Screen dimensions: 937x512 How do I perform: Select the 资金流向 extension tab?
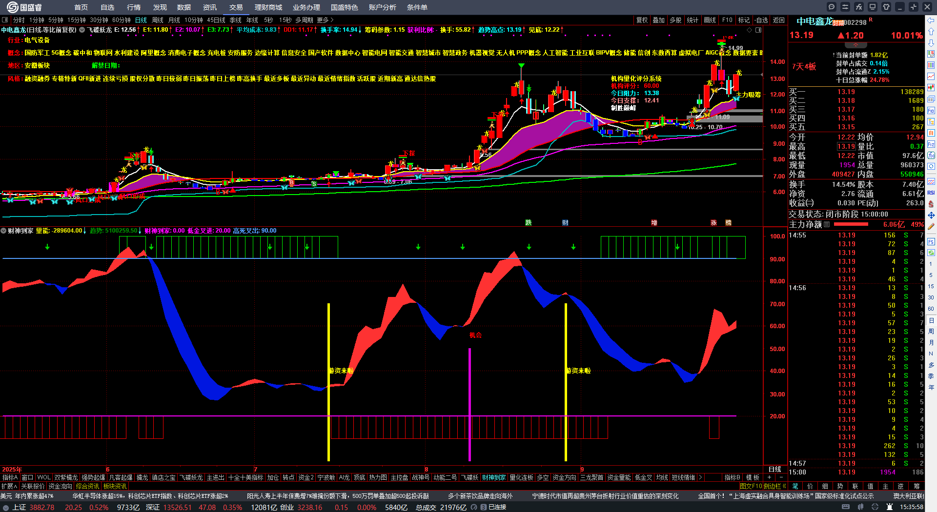(x=60, y=486)
